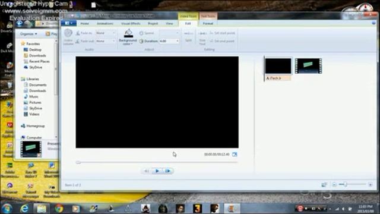Open the Movie Maker help icon

click(x=373, y=23)
